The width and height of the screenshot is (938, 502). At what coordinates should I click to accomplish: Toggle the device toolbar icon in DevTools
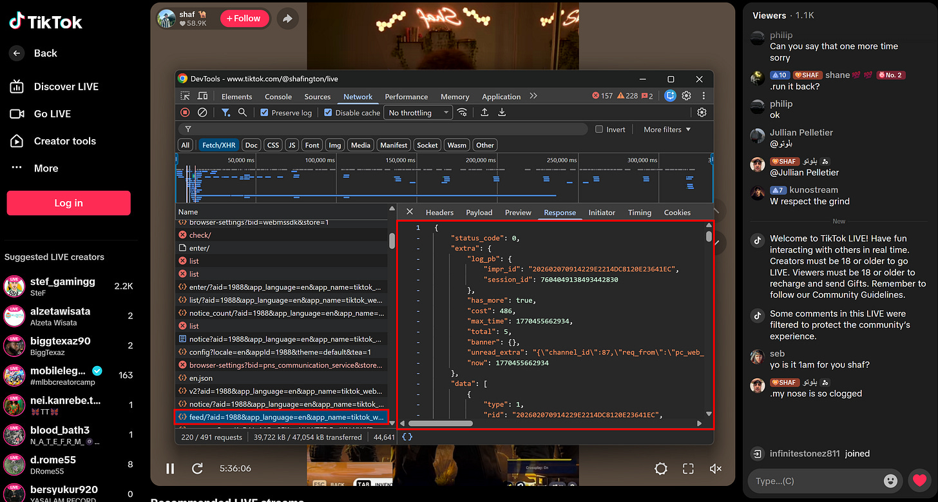point(202,97)
